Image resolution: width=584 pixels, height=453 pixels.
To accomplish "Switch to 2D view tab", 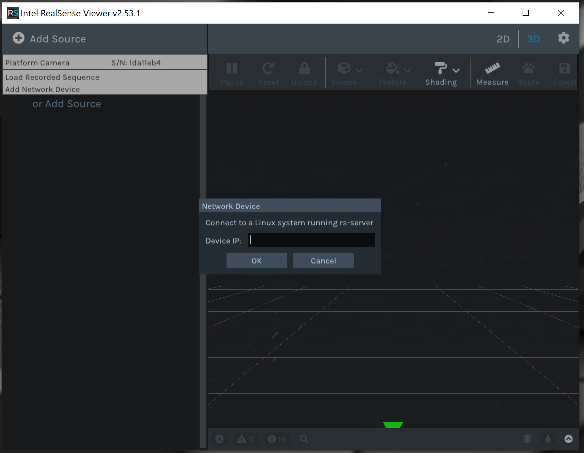I will pos(503,39).
